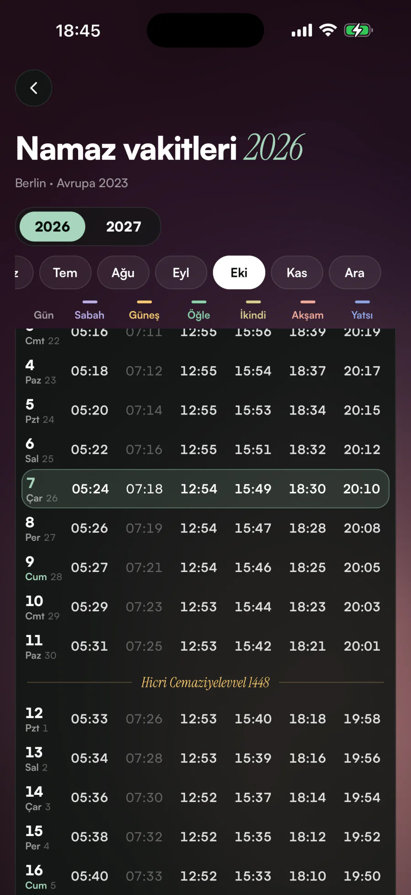Tap day 12 Pzt 1 label

click(x=37, y=720)
